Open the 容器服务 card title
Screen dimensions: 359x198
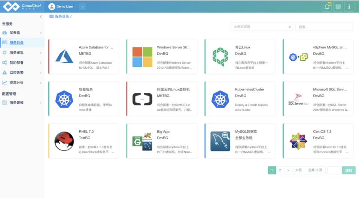pyautogui.click(x=86, y=89)
